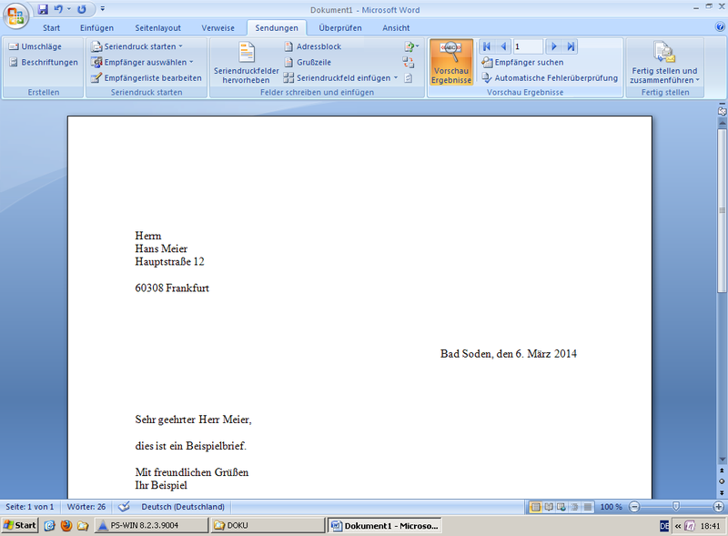The image size is (728, 536).
Task: Show the previous mail merge record
Action: coord(503,46)
